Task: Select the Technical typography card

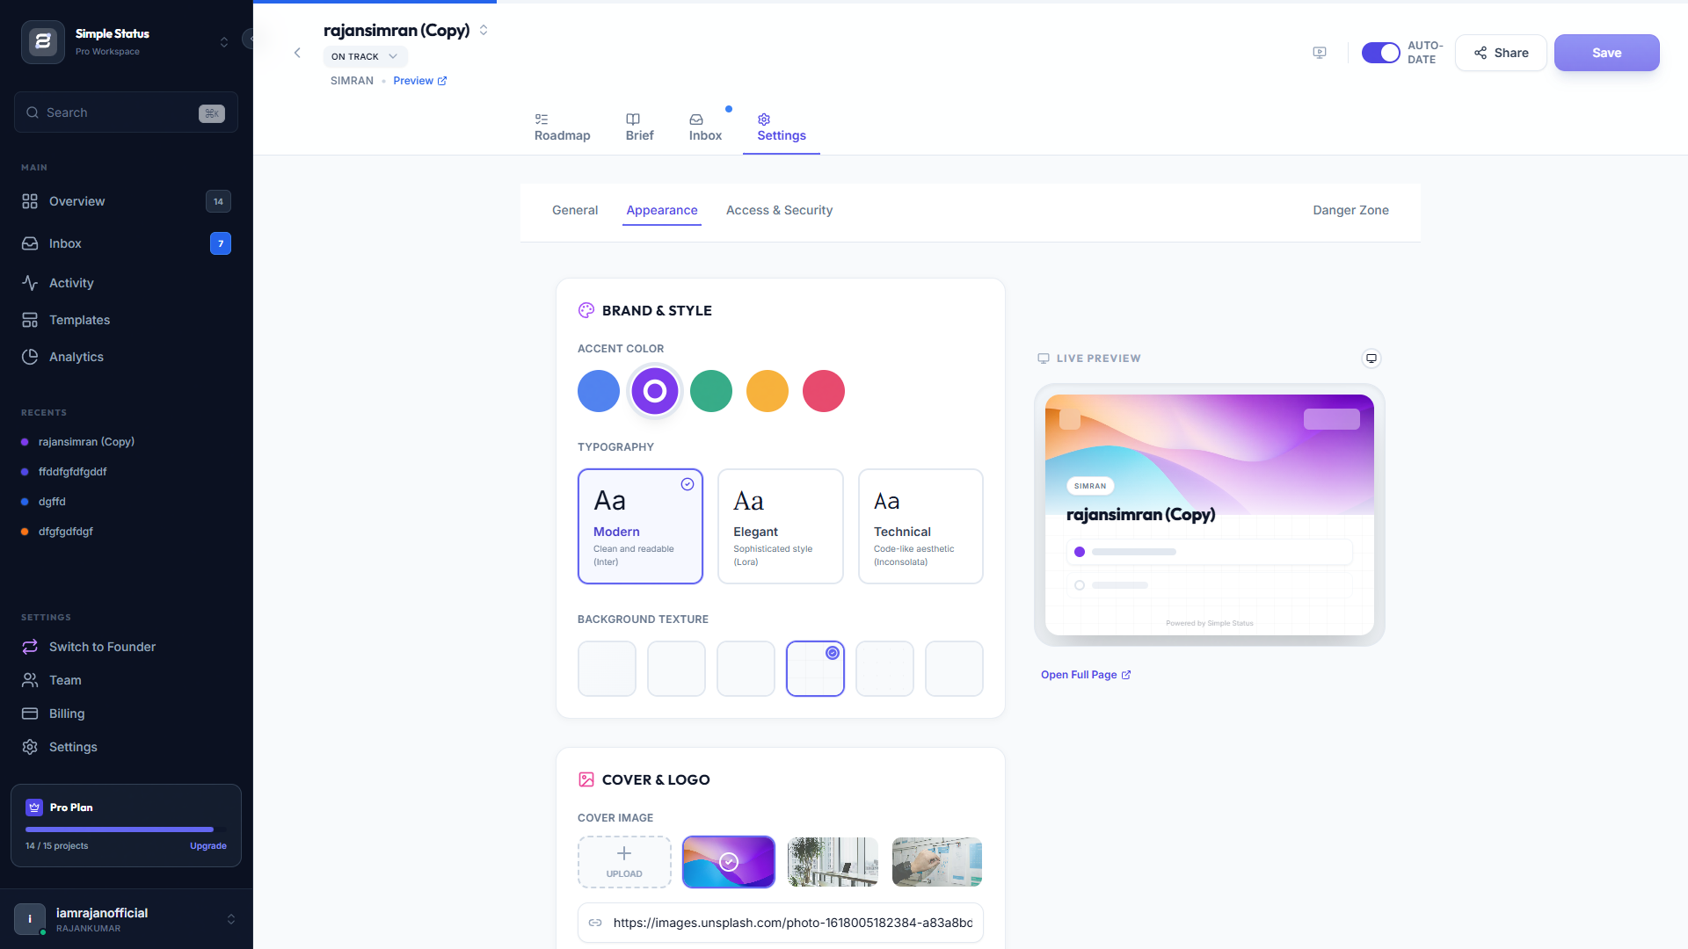Action: 920,525
